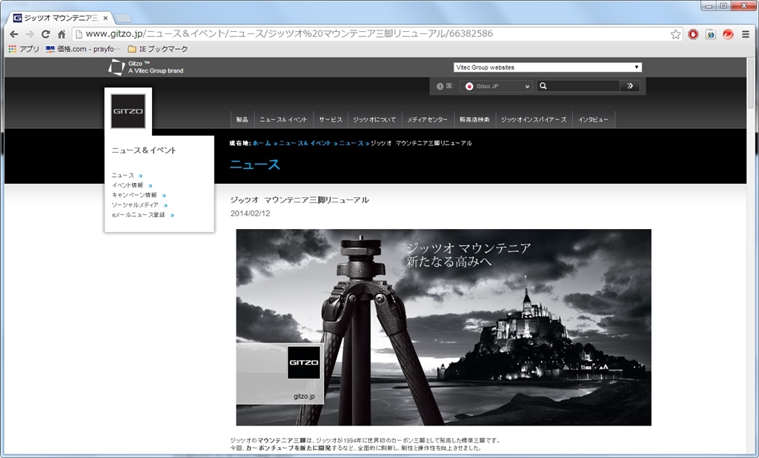This screenshot has width=759, height=458.
Task: Open the ジッツオインスパイアーズ navigation menu
Action: point(534,119)
